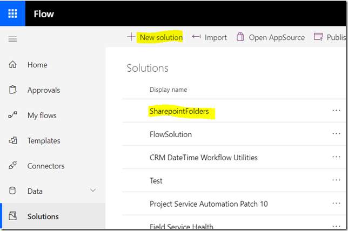Image resolution: width=348 pixels, height=231 pixels.
Task: Click New solution button
Action: click(161, 37)
